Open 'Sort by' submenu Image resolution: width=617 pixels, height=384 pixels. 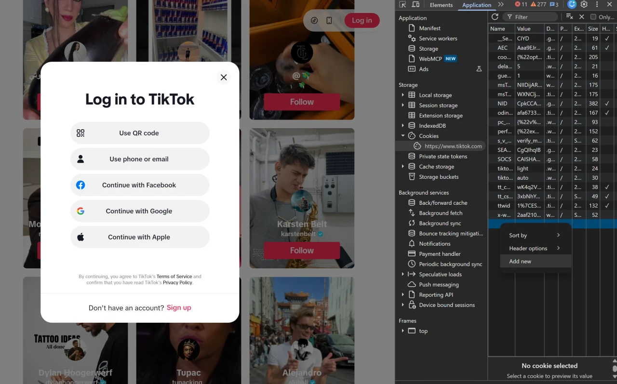[x=536, y=235]
